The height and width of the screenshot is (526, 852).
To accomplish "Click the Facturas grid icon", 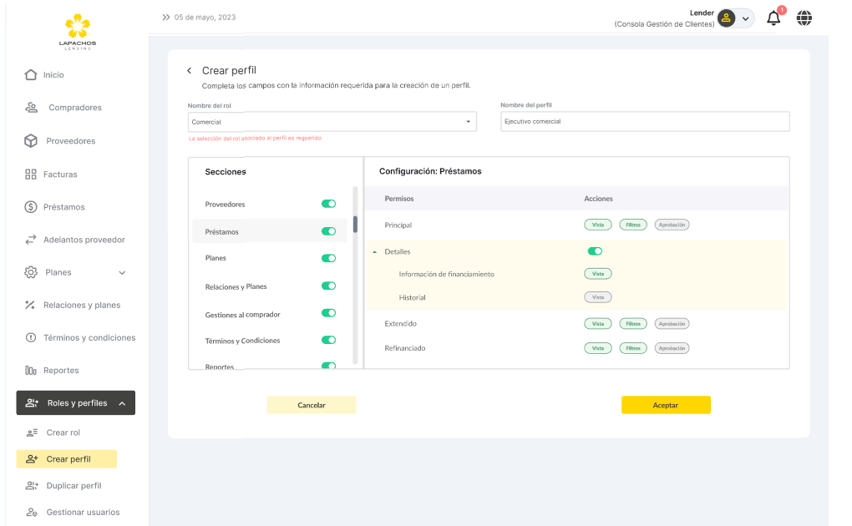I will click(x=31, y=174).
